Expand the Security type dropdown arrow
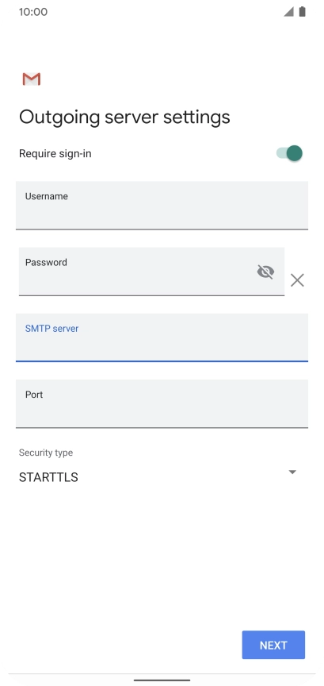The width and height of the screenshot is (324, 686). [292, 472]
